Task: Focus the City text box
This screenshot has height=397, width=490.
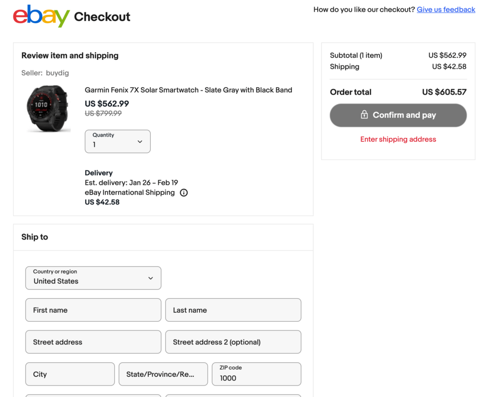Action: pyautogui.click(x=70, y=374)
